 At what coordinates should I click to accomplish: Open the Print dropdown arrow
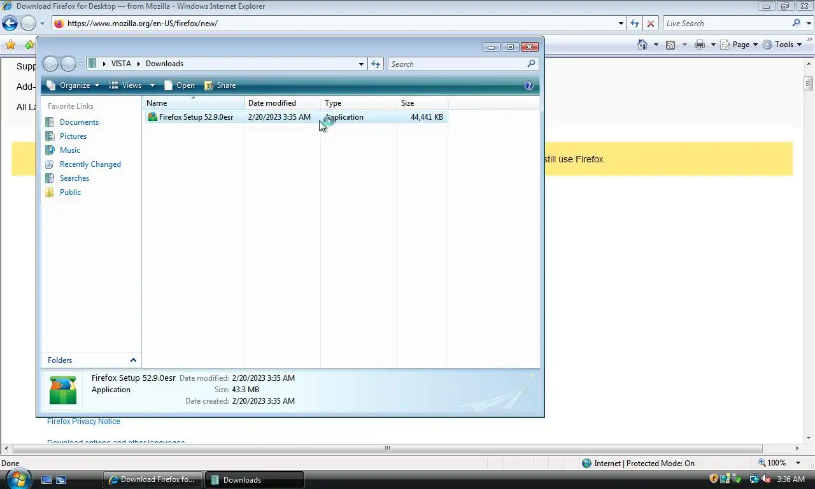coord(713,45)
